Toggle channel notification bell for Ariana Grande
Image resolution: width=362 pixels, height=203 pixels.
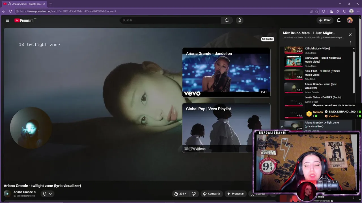tap(45, 194)
